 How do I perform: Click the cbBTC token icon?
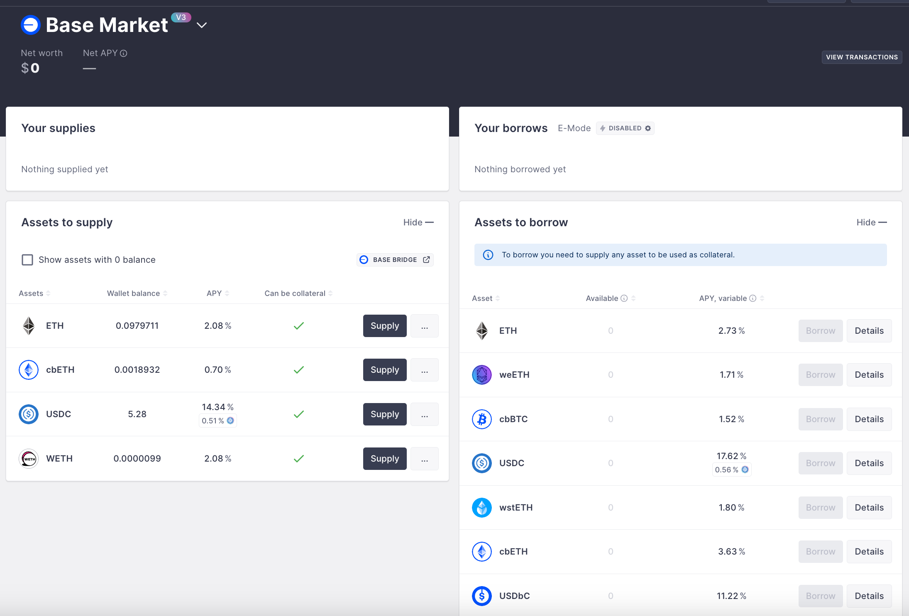pos(482,419)
